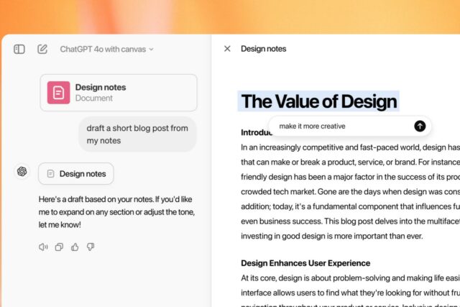Click the dropdown chevron beside the model name
The width and height of the screenshot is (460, 307).
pos(151,50)
